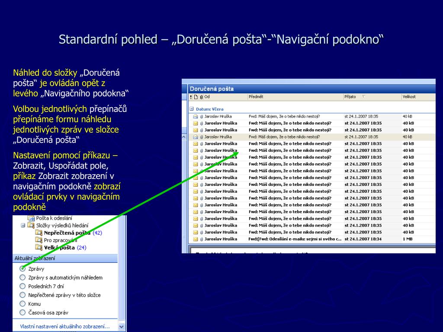Sort by the message icon column header
This screenshot has width=443, height=332.
tap(196, 97)
